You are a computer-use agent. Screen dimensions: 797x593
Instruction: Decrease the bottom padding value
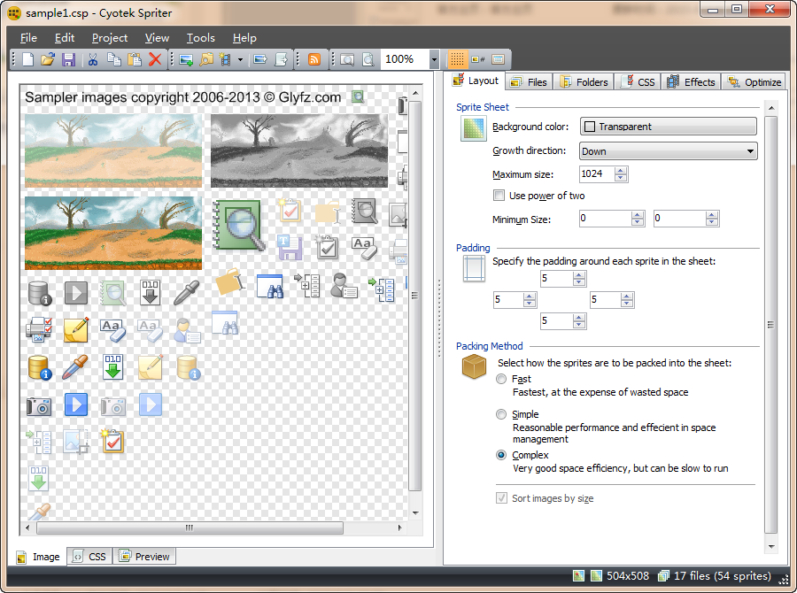coord(579,324)
